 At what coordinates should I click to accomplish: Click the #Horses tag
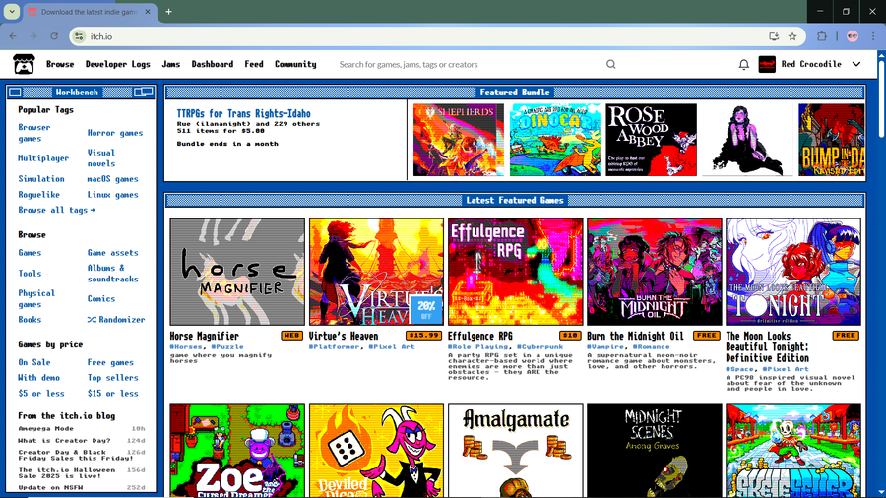click(x=186, y=346)
